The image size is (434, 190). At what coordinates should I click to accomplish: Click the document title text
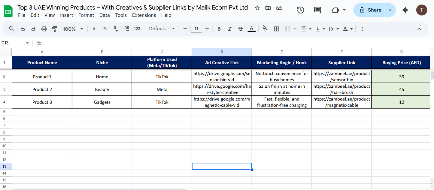pyautogui.click(x=132, y=8)
